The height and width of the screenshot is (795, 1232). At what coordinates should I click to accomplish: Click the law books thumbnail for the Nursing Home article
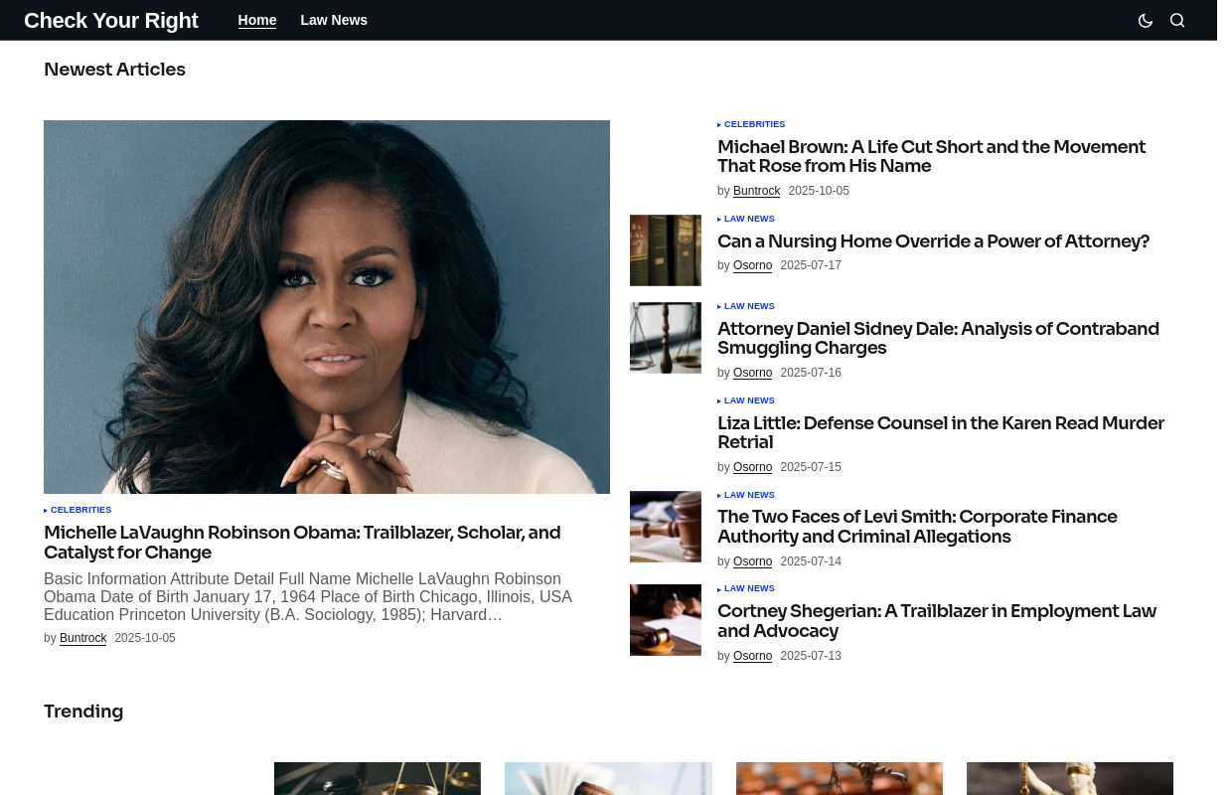pos(666,250)
